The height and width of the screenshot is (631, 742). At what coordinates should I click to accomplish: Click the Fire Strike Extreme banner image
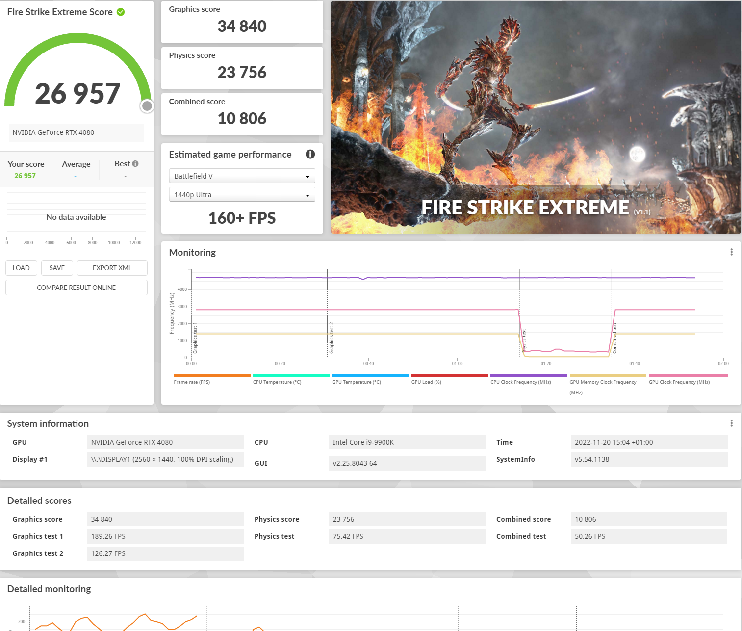coord(536,117)
